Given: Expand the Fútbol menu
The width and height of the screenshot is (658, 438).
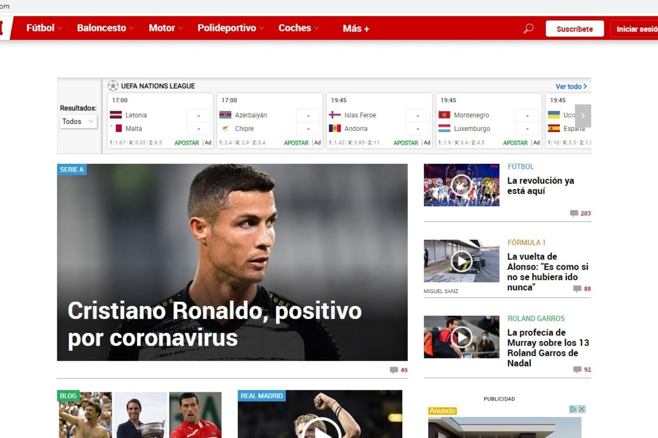Looking at the screenshot, I should point(44,28).
